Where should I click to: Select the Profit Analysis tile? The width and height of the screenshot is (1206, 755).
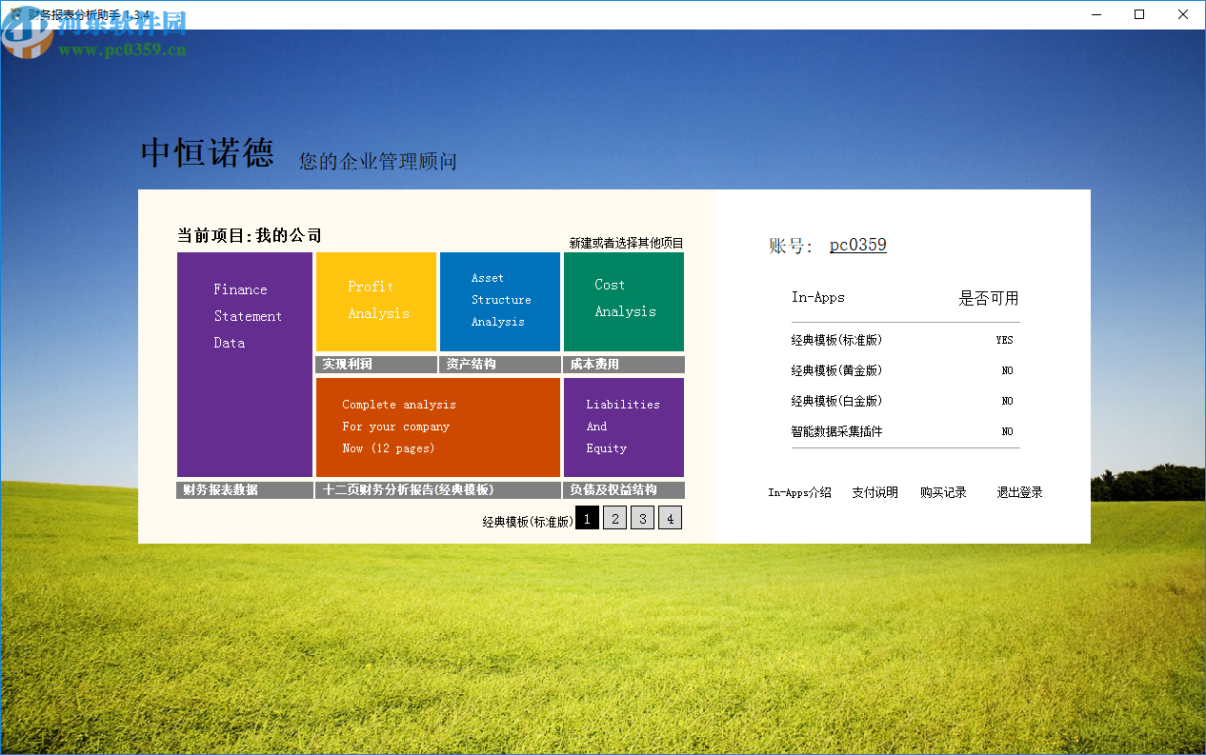click(375, 300)
